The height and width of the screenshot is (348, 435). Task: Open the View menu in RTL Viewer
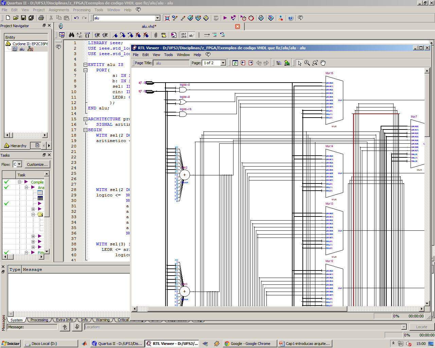pos(156,55)
